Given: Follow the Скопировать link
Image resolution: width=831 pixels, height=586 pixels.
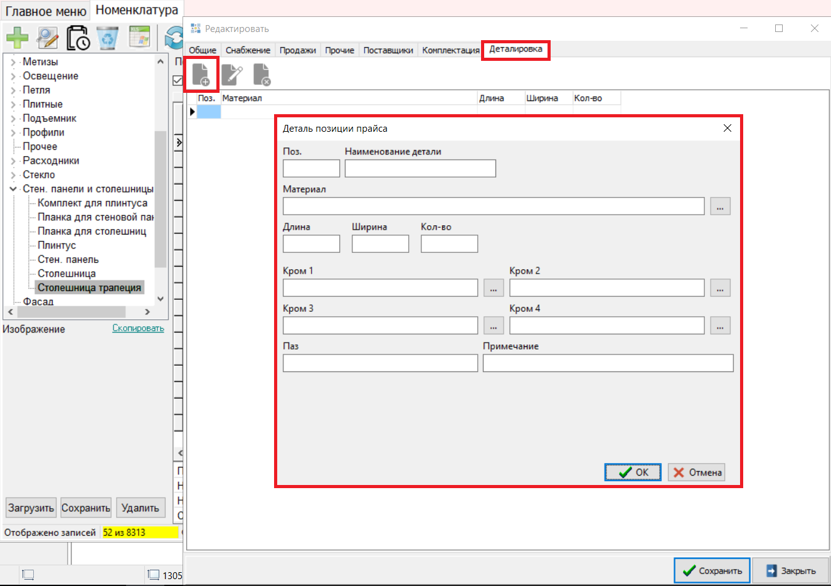Looking at the screenshot, I should coord(138,328).
